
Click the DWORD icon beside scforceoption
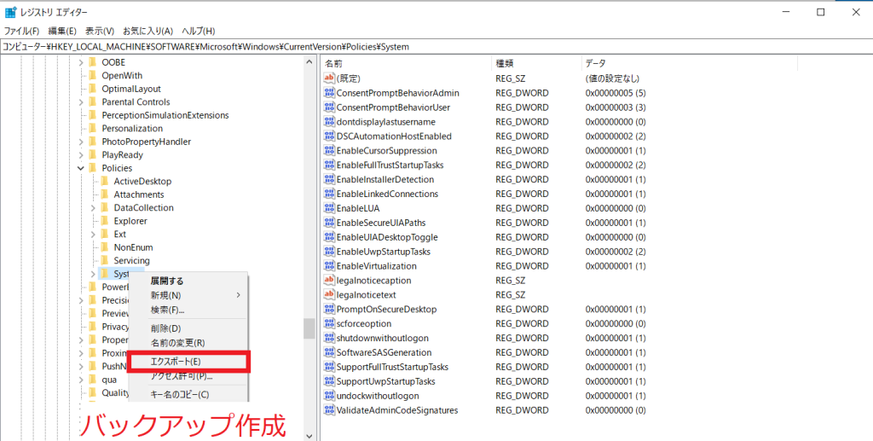click(x=329, y=324)
